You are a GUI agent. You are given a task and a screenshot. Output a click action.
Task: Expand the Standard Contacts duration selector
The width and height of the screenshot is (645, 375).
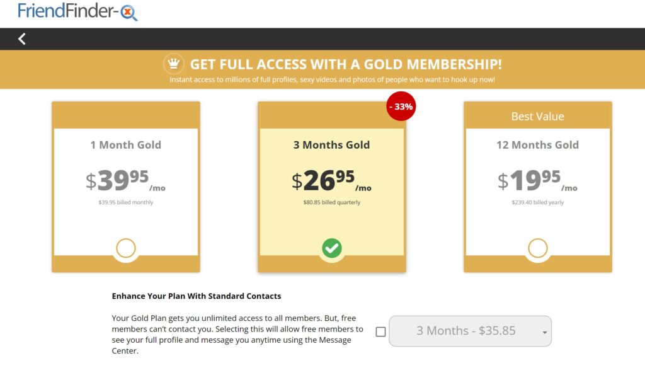[470, 331]
